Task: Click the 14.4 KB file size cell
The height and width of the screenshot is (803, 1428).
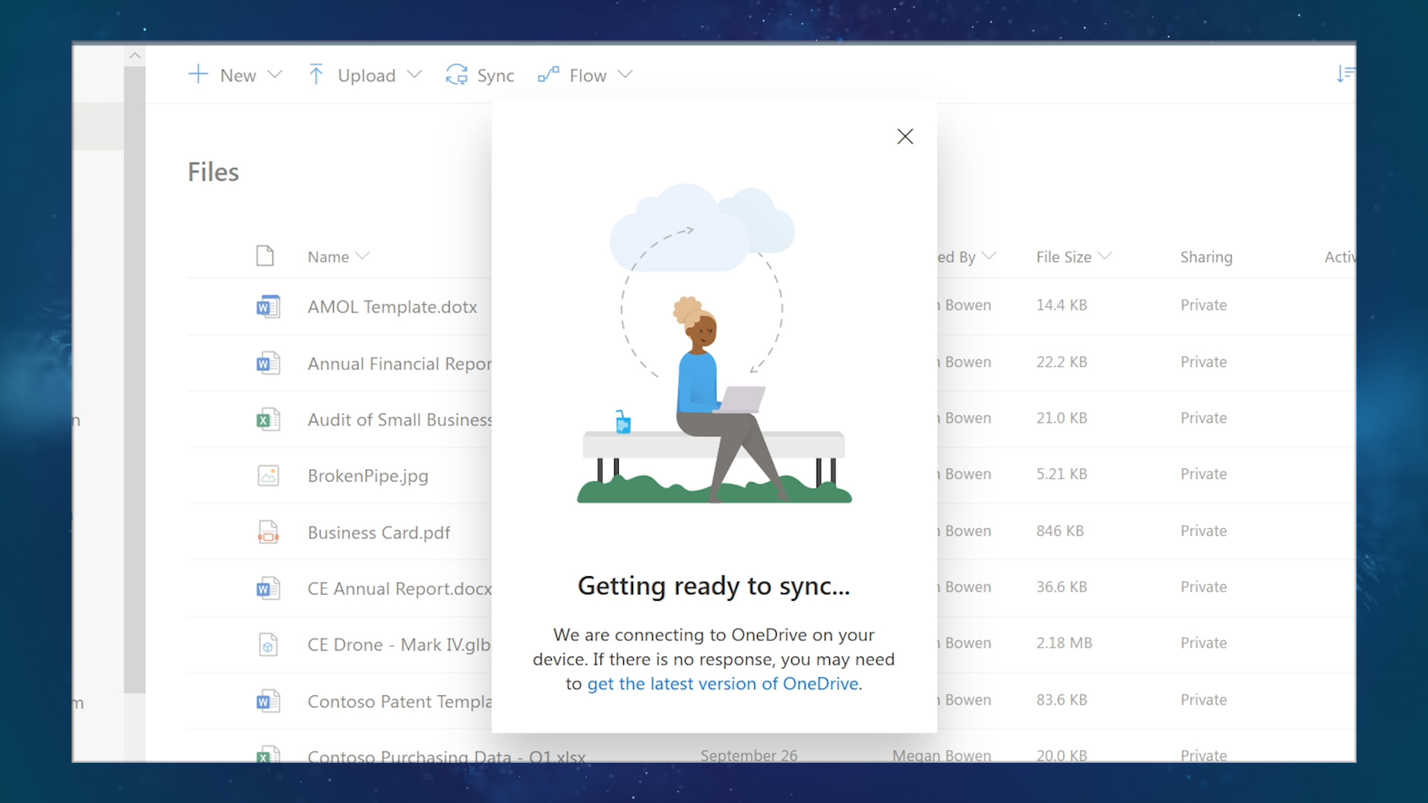Action: [x=1061, y=305]
